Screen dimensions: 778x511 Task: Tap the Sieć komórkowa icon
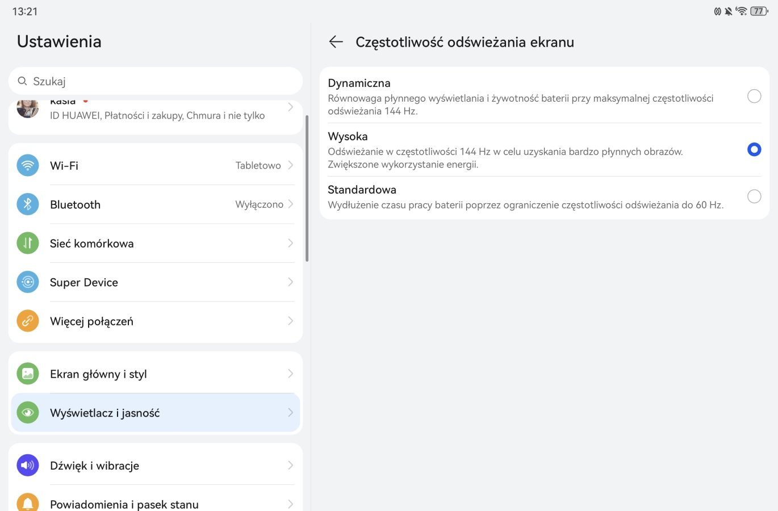[x=28, y=243]
